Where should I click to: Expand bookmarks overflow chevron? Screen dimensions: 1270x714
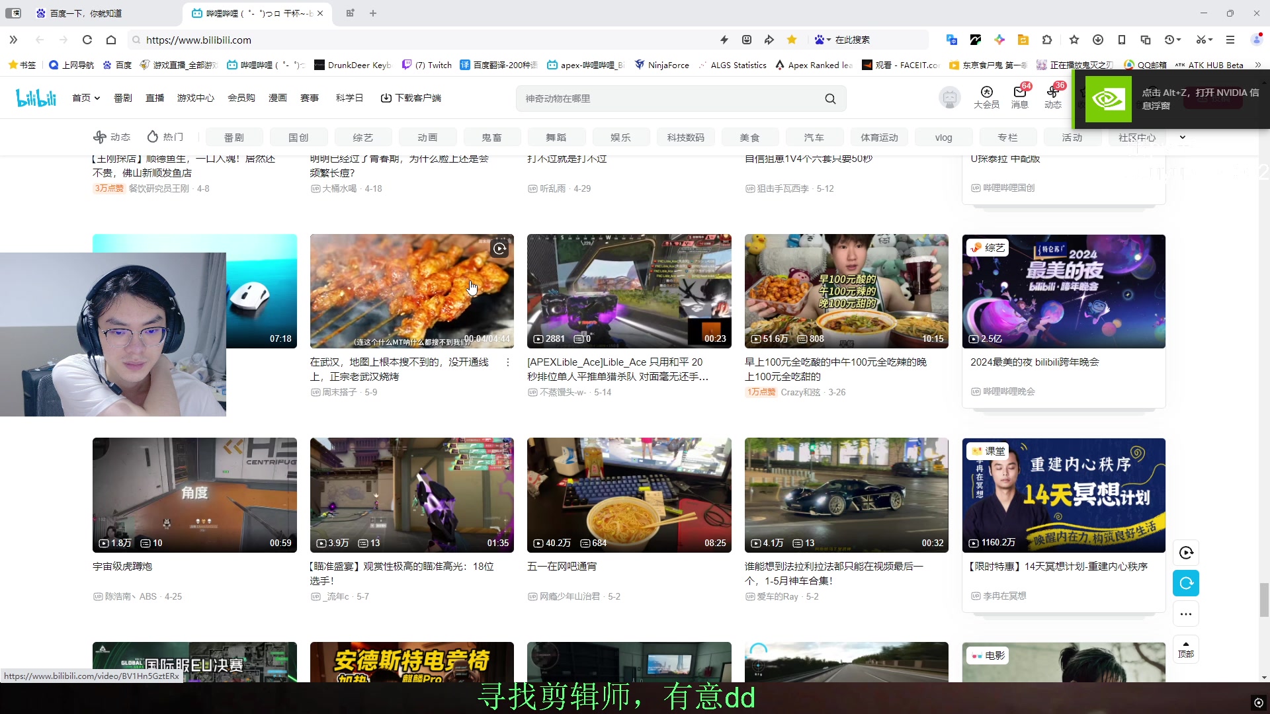(1257, 65)
